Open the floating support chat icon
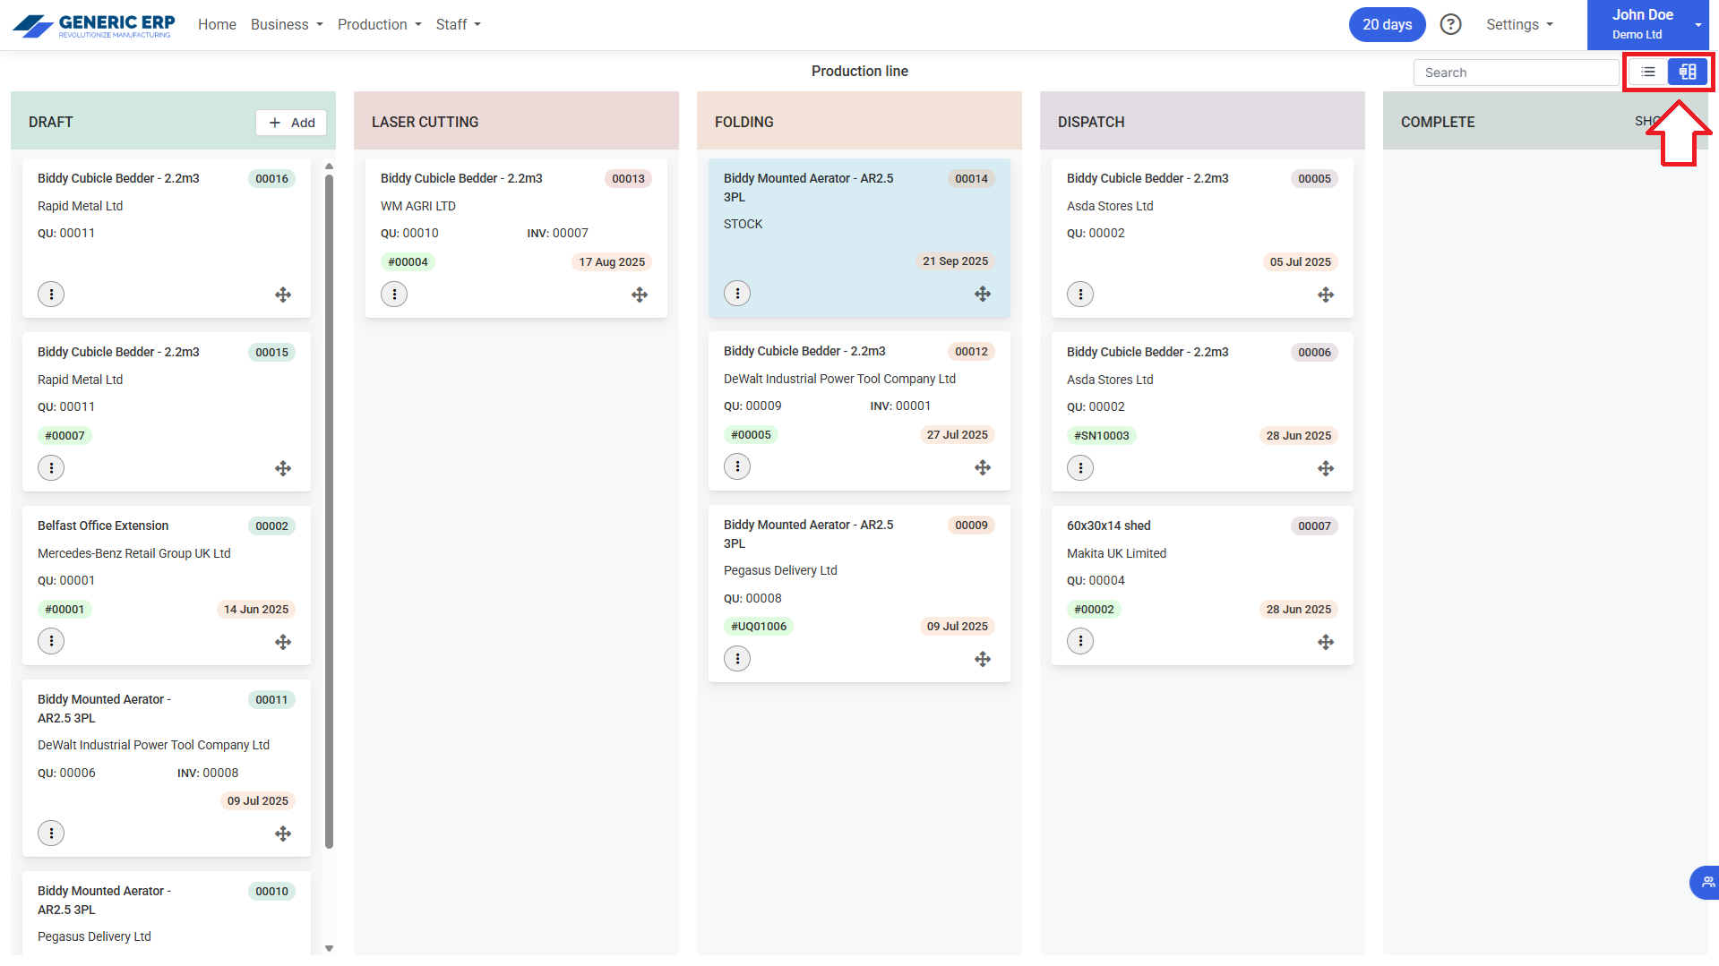Image resolution: width=1719 pixels, height=966 pixels. pyautogui.click(x=1706, y=882)
